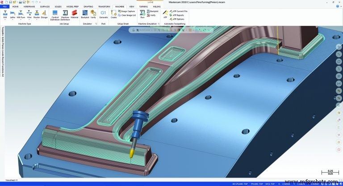Open ATP Reports
This screenshot has width=343, height=186.
(x=177, y=15)
